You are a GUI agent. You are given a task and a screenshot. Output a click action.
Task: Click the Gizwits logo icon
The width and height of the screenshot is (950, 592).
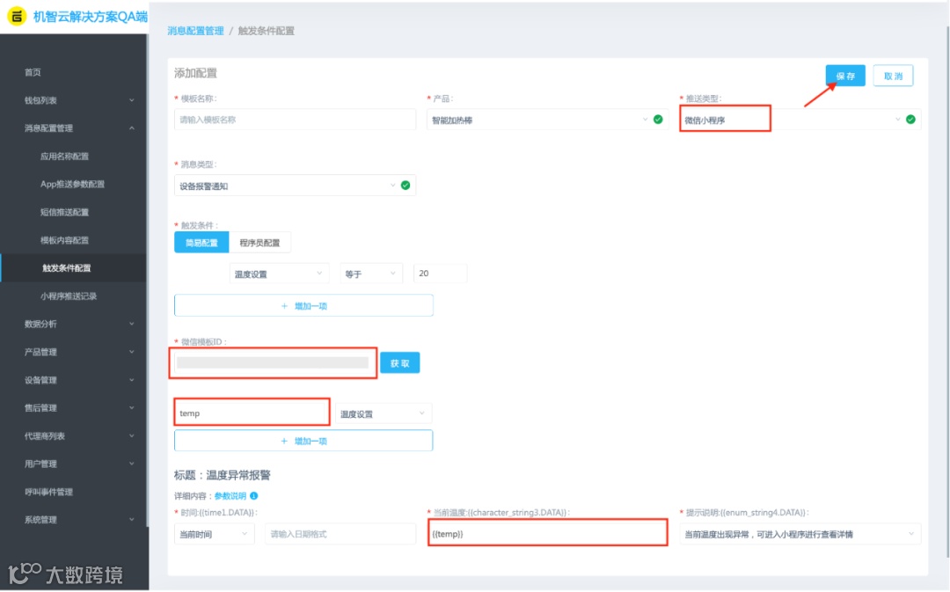(17, 17)
